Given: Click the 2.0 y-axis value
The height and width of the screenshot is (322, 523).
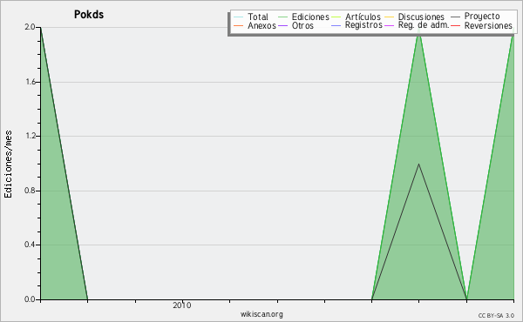Looking at the screenshot, I should (30, 27).
